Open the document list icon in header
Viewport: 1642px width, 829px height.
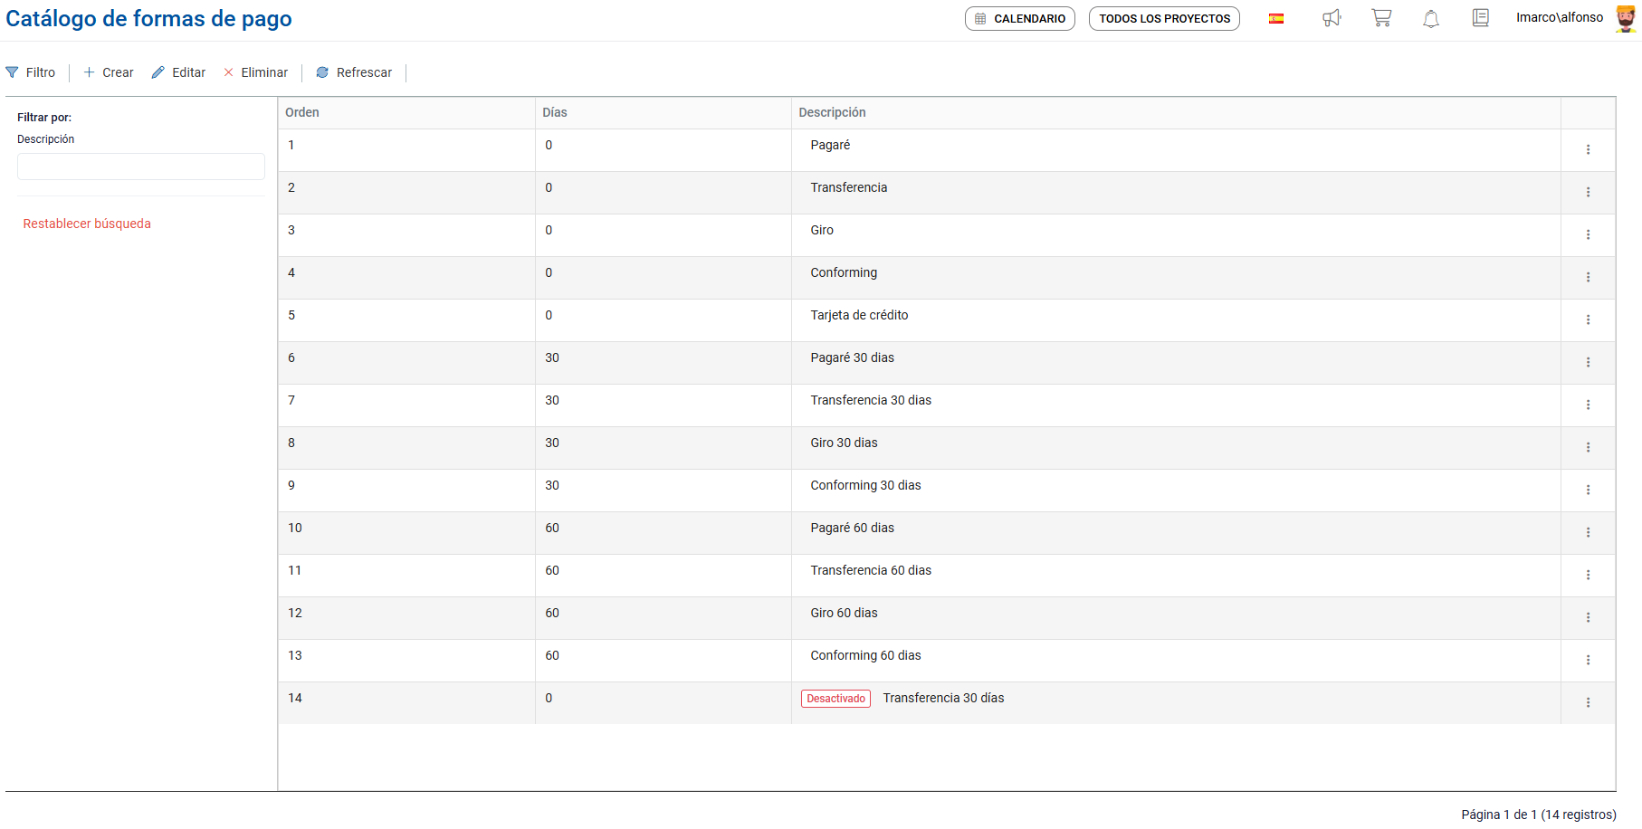(x=1481, y=18)
